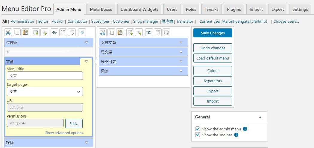Expand the 媒体 menu item settings

tap(87, 143)
